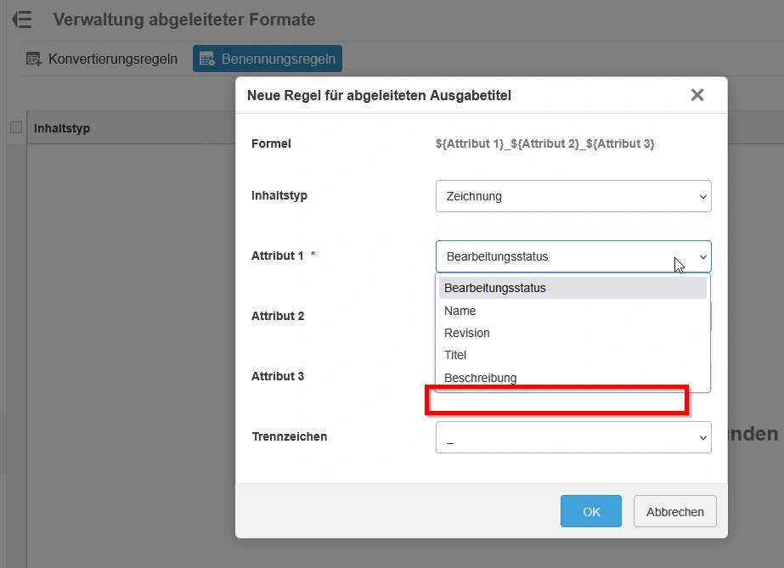The width and height of the screenshot is (784, 568).
Task: Click the Benennungsregeln tab icon
Action: point(206,59)
